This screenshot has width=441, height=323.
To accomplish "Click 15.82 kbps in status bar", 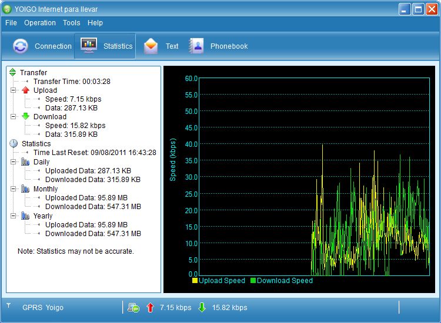I will pos(229,308).
